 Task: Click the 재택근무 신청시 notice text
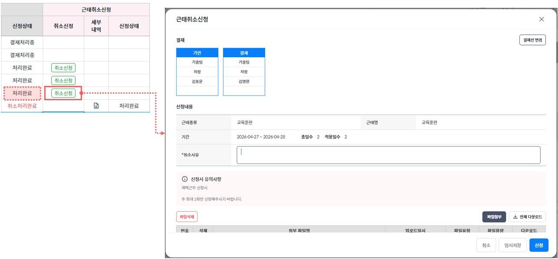194,188
